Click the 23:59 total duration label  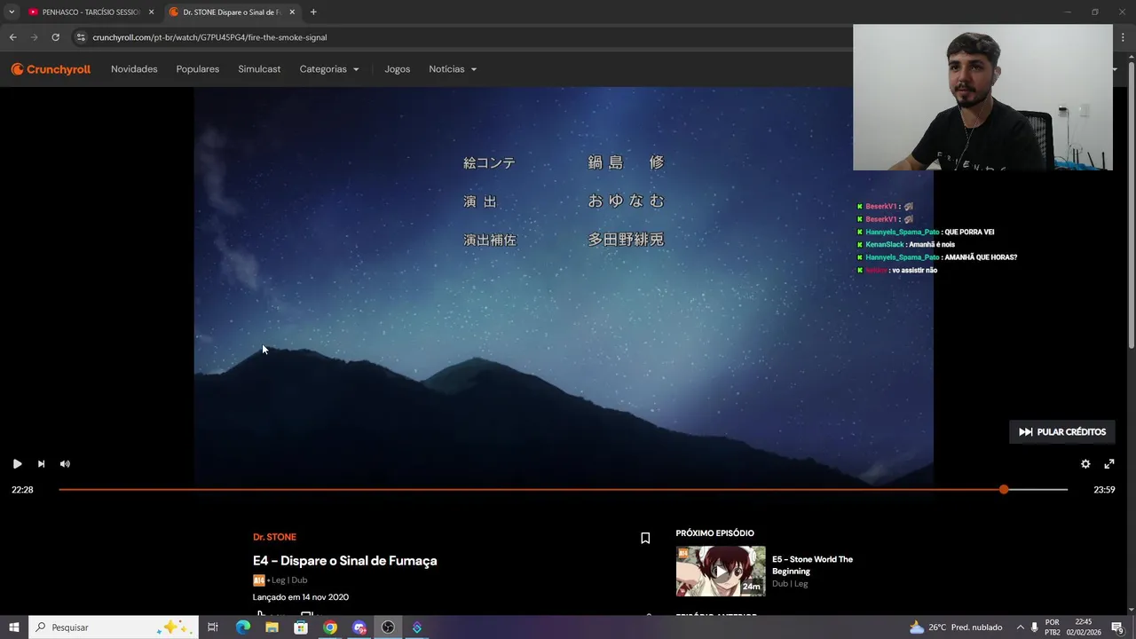coord(1104,490)
